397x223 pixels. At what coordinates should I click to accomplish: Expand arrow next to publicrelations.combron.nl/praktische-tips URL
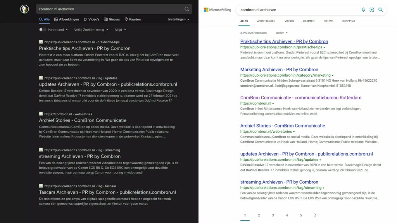tap(325, 48)
